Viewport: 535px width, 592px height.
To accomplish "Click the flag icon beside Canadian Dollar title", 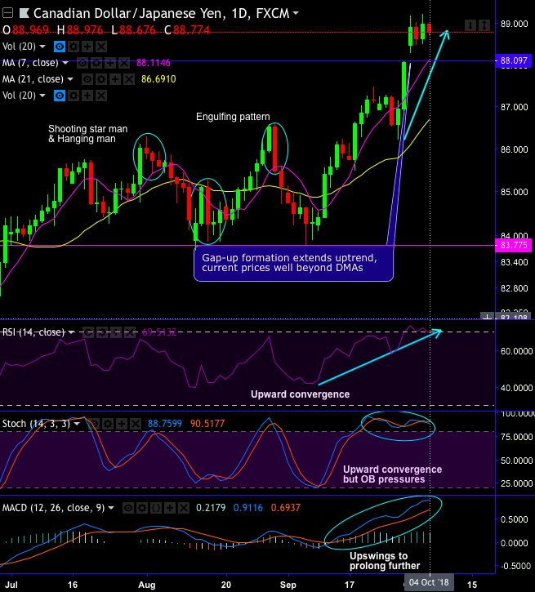I will 25,14.
